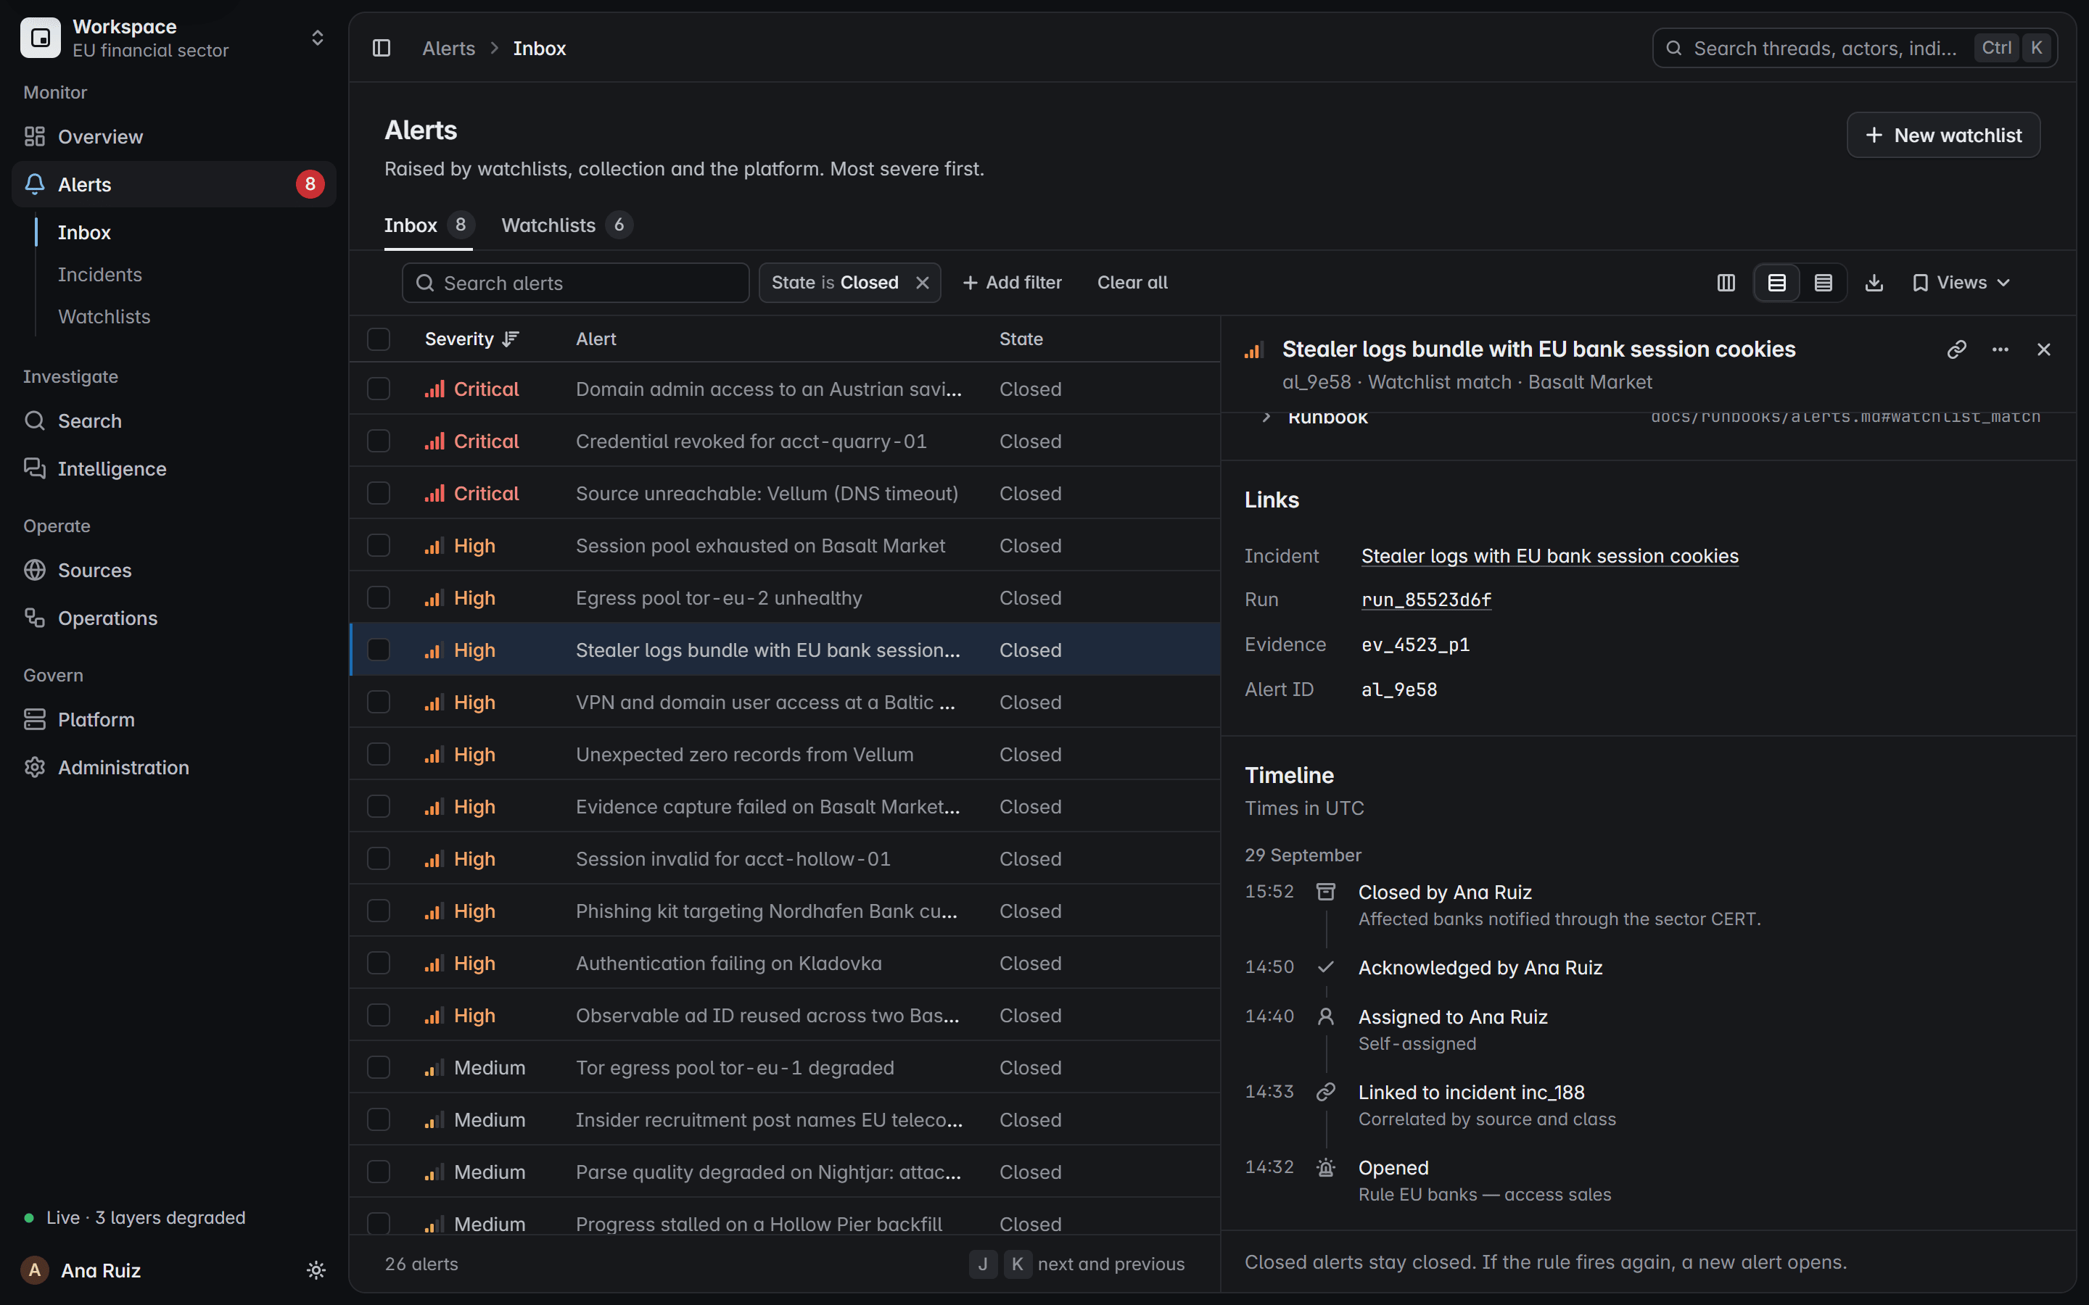The image size is (2089, 1305).
Task: Toggle the theme sun icon
Action: pyautogui.click(x=316, y=1270)
